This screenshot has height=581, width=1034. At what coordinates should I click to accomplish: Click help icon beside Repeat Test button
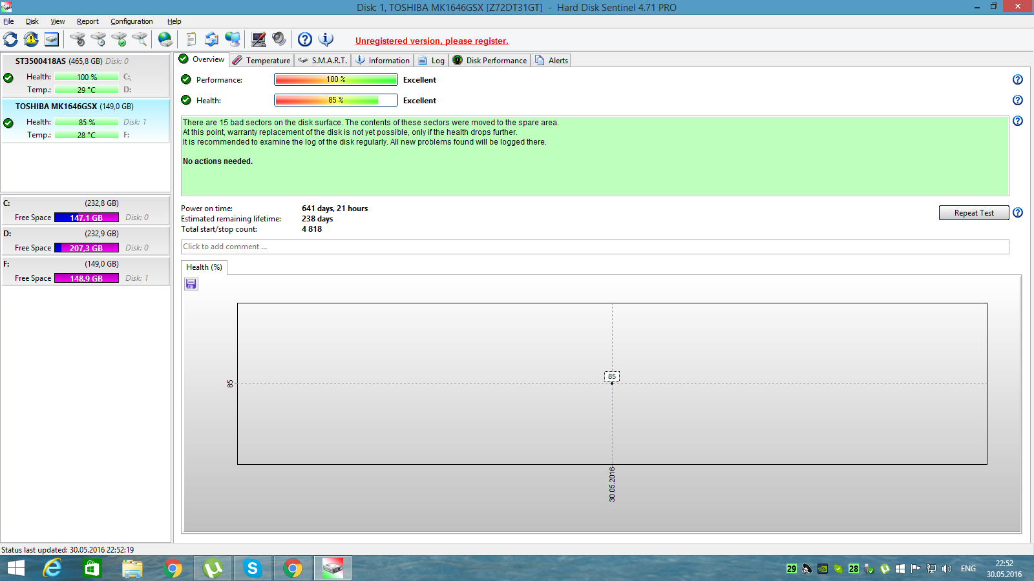(1018, 212)
